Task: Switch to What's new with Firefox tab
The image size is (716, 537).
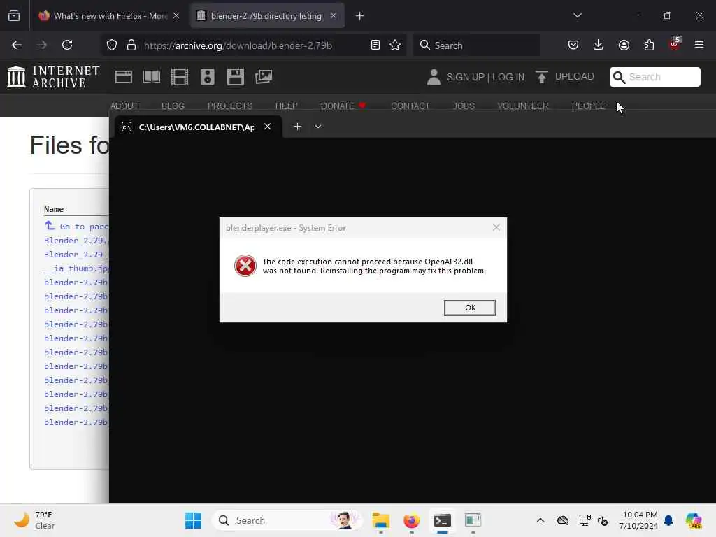Action: tap(110, 16)
